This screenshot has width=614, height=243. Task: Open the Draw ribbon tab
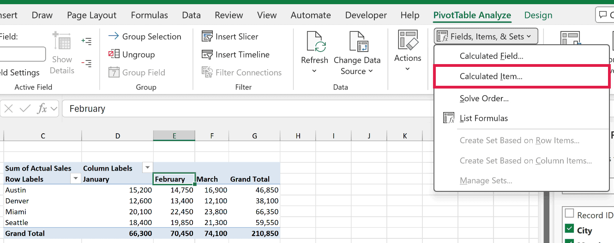42,15
